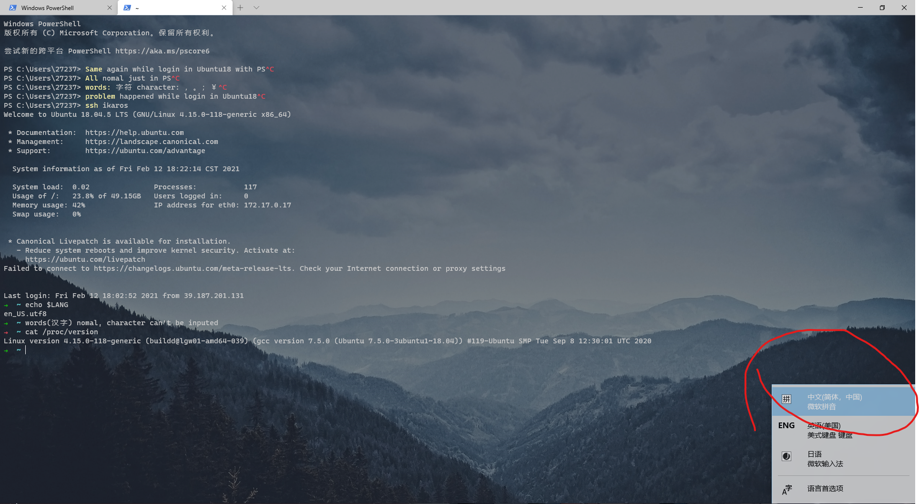Click the https://help.ubuntu.com documentation URL
The height and width of the screenshot is (504, 919).
tap(134, 133)
